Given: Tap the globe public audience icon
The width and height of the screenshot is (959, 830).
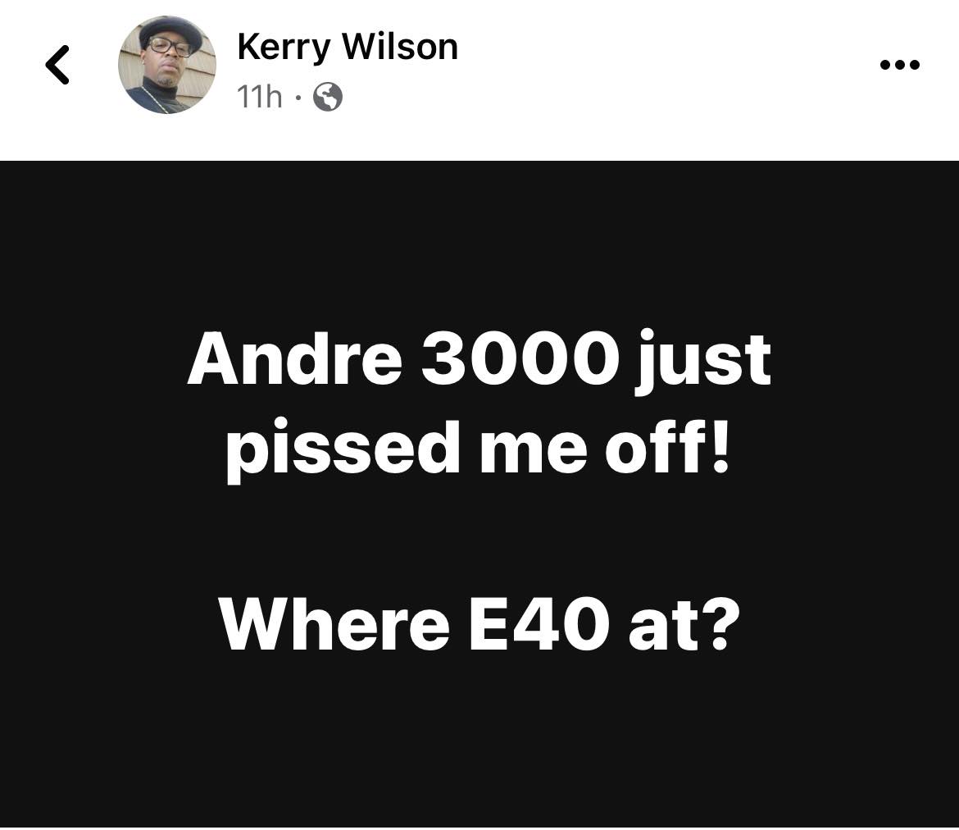Looking at the screenshot, I should pyautogui.click(x=328, y=97).
